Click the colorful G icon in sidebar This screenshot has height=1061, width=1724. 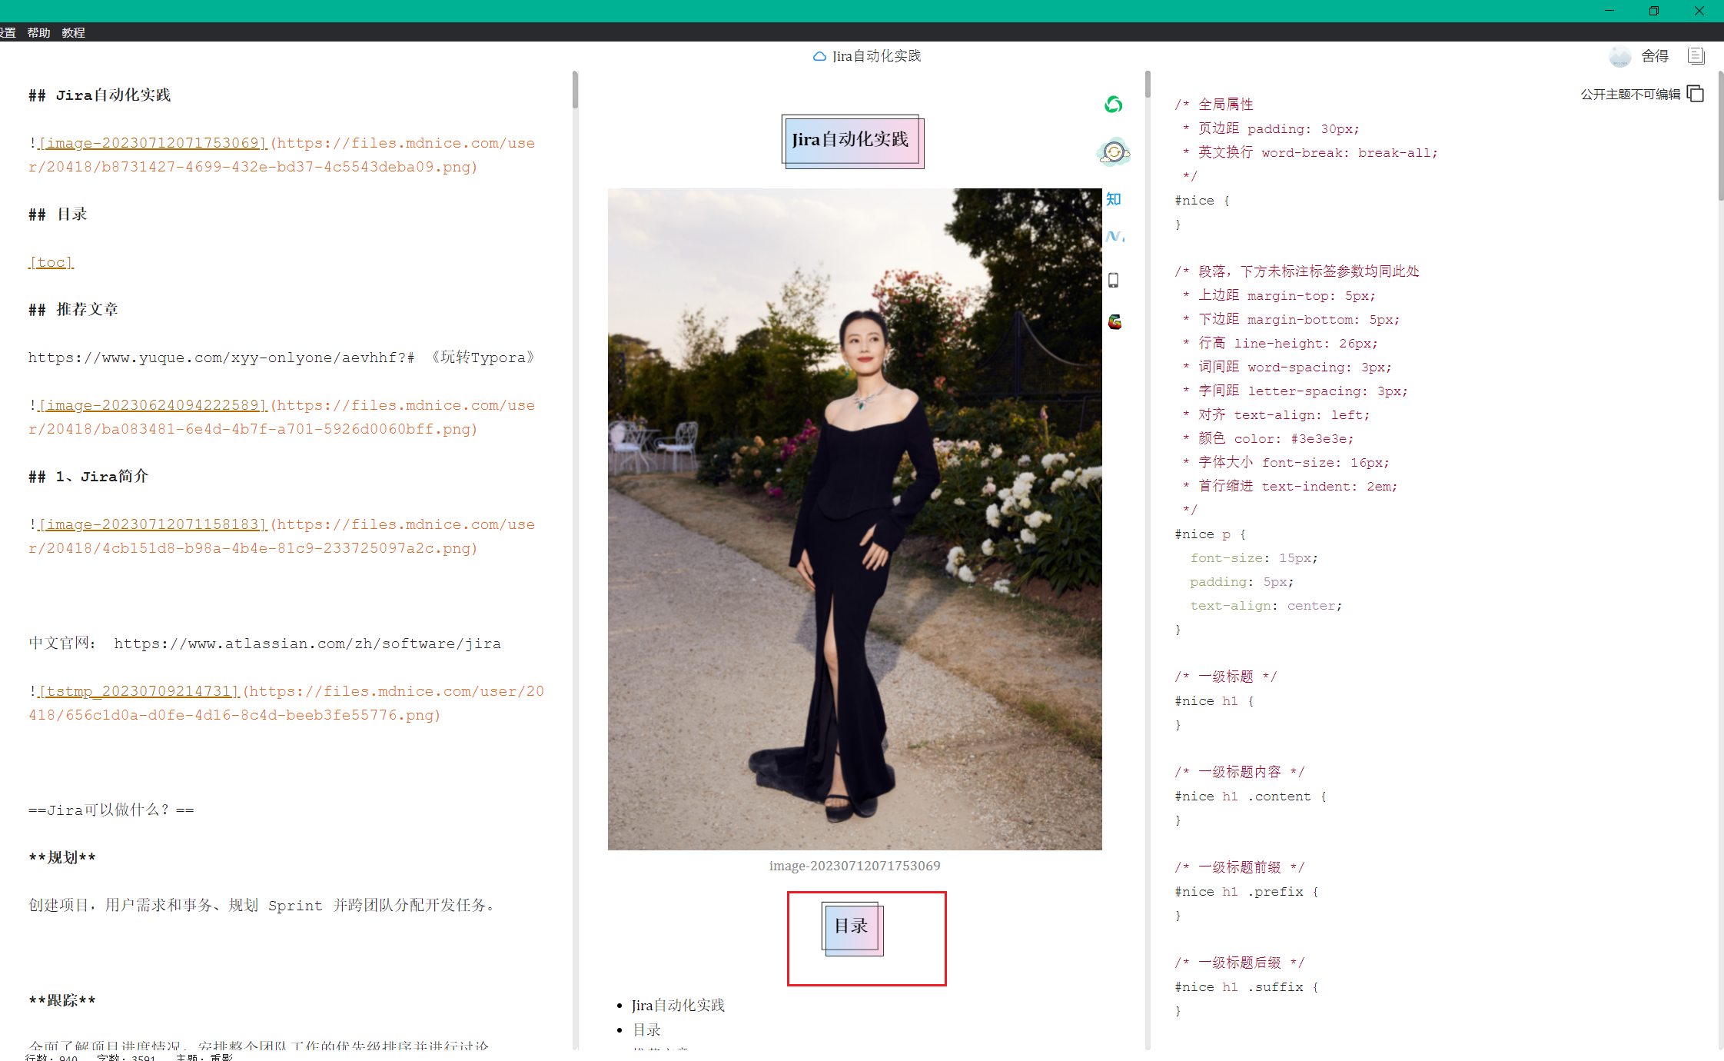coord(1114,321)
